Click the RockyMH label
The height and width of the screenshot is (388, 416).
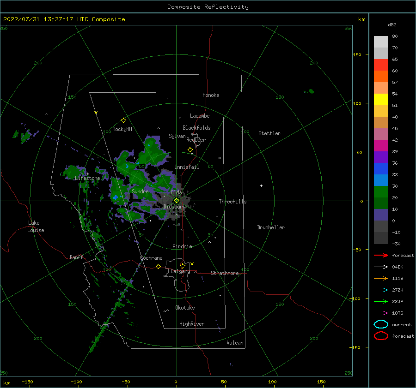[122, 129]
